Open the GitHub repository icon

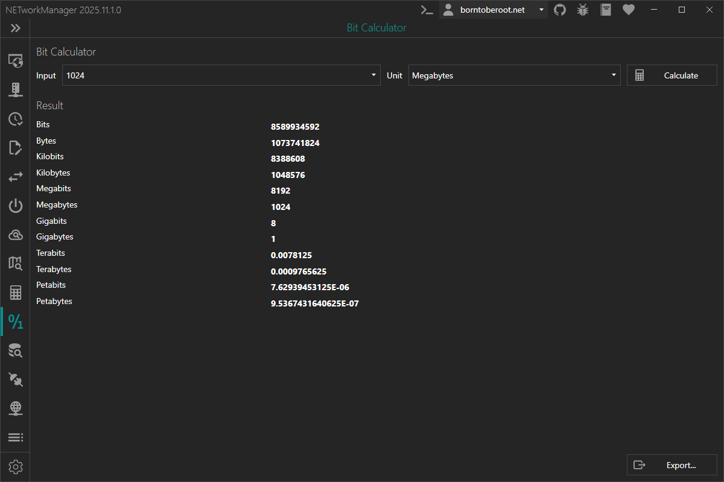click(x=560, y=10)
